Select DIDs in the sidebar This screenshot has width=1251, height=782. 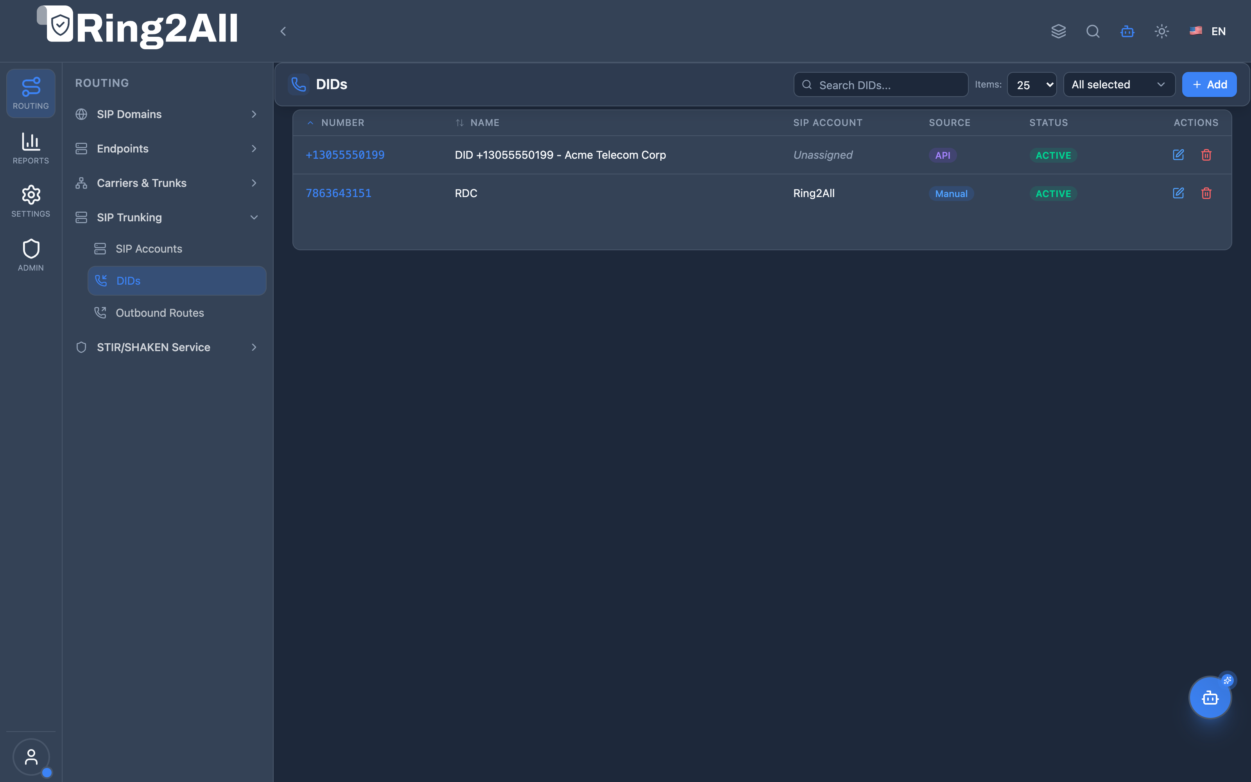point(177,281)
